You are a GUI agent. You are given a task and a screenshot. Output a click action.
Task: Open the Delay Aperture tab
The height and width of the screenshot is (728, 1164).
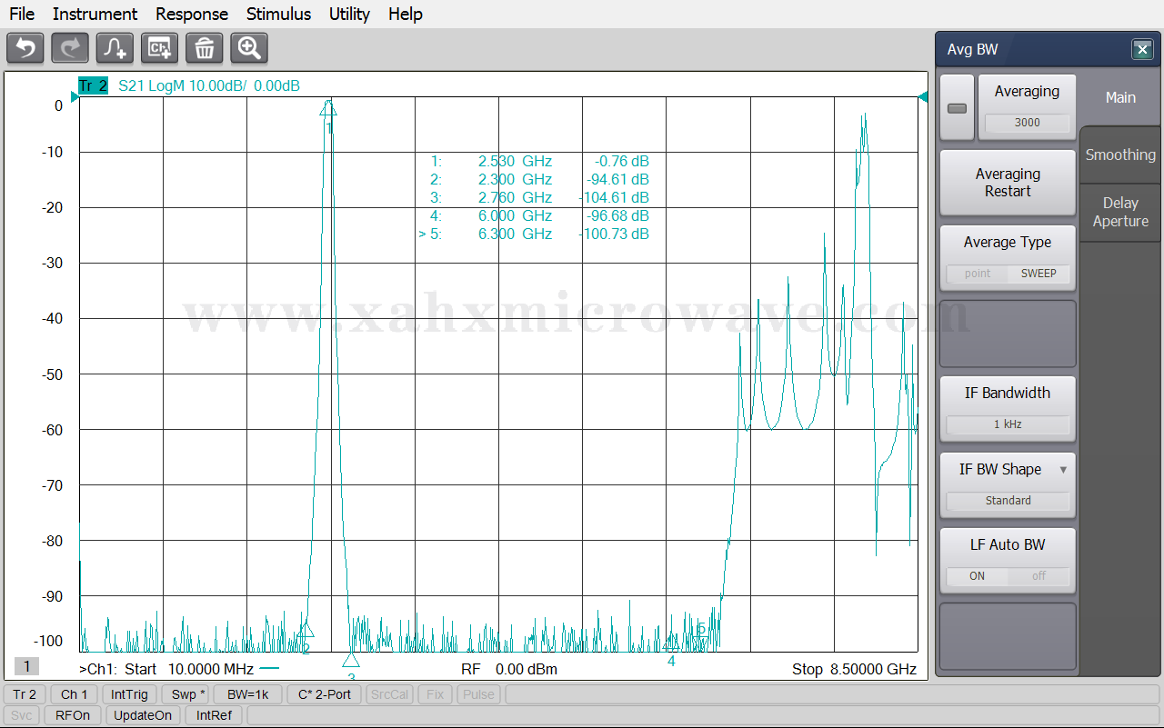(1120, 212)
